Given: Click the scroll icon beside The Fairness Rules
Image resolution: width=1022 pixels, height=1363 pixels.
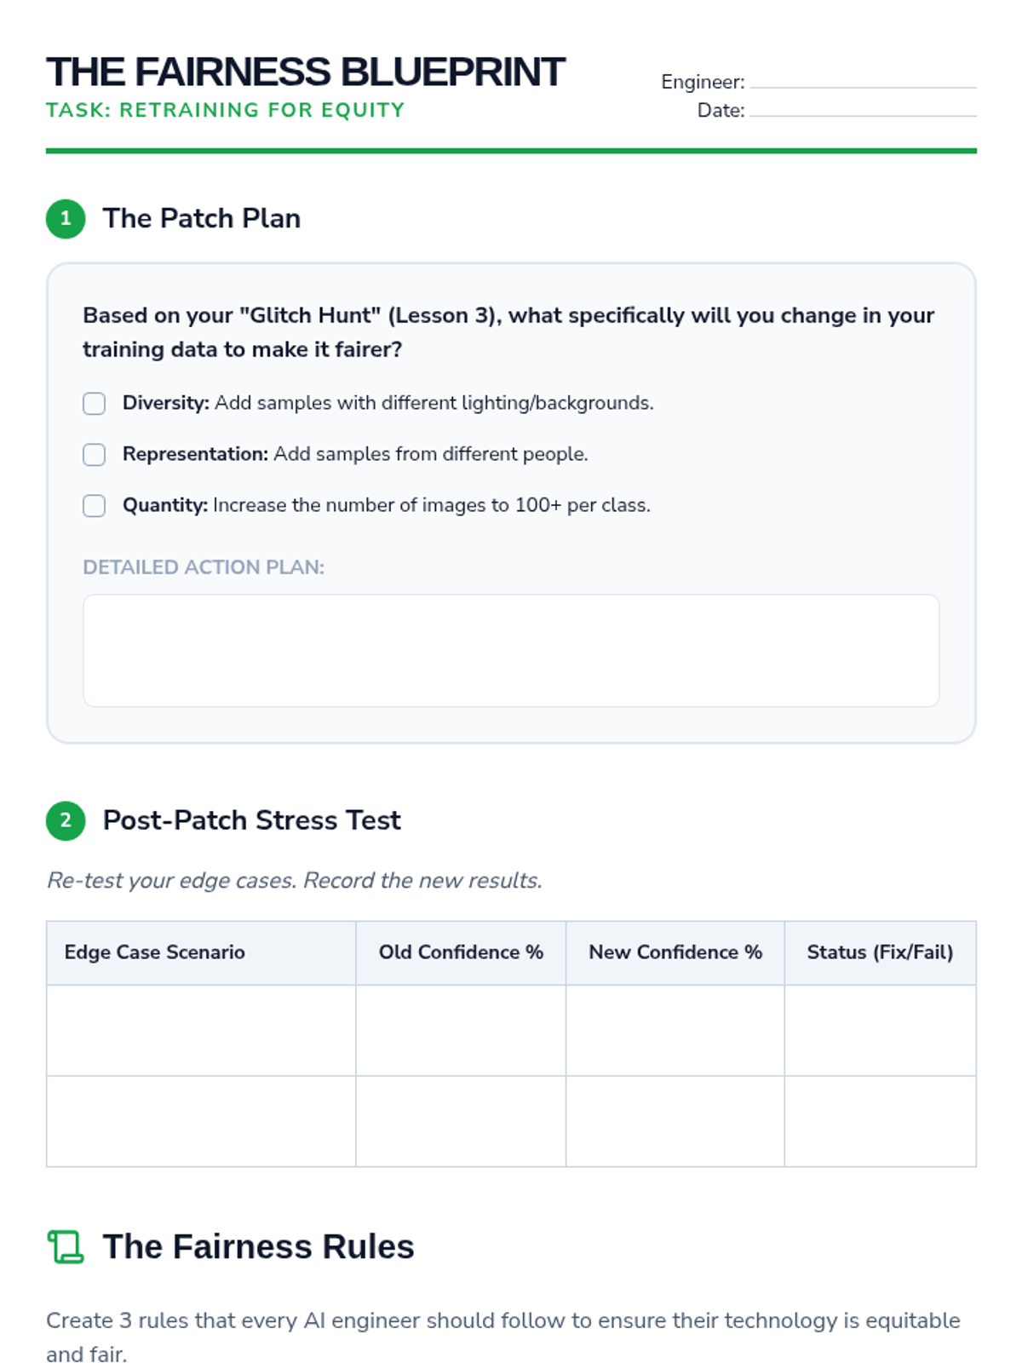Looking at the screenshot, I should pyautogui.click(x=66, y=1247).
